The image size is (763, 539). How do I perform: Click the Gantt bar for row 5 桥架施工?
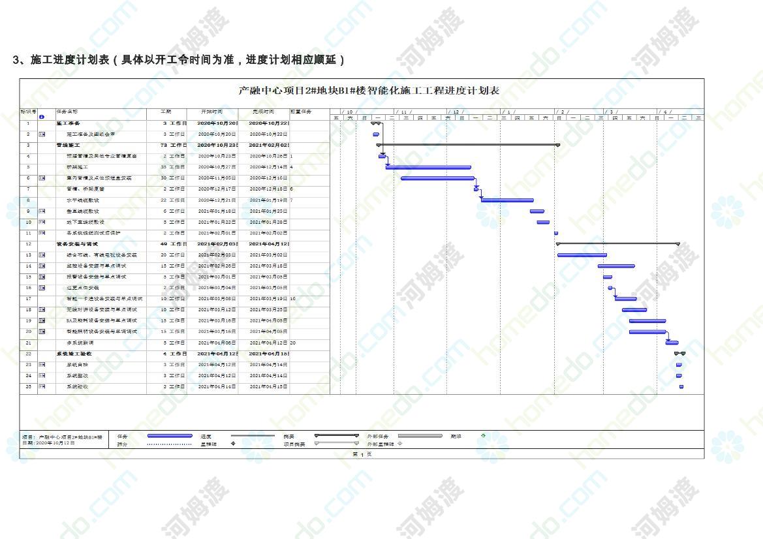click(x=428, y=167)
